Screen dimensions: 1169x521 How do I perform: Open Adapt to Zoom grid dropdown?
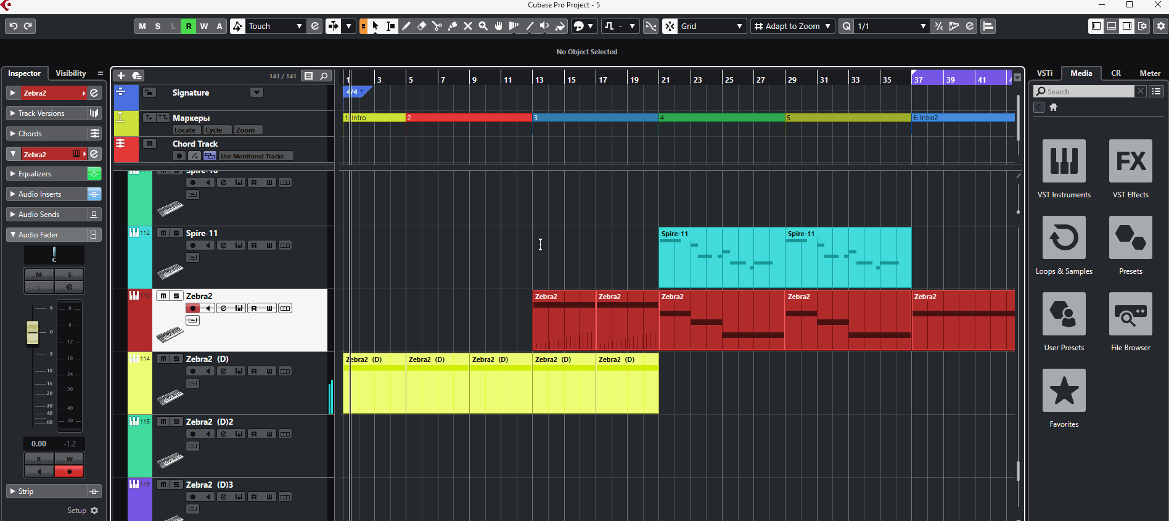pos(792,26)
